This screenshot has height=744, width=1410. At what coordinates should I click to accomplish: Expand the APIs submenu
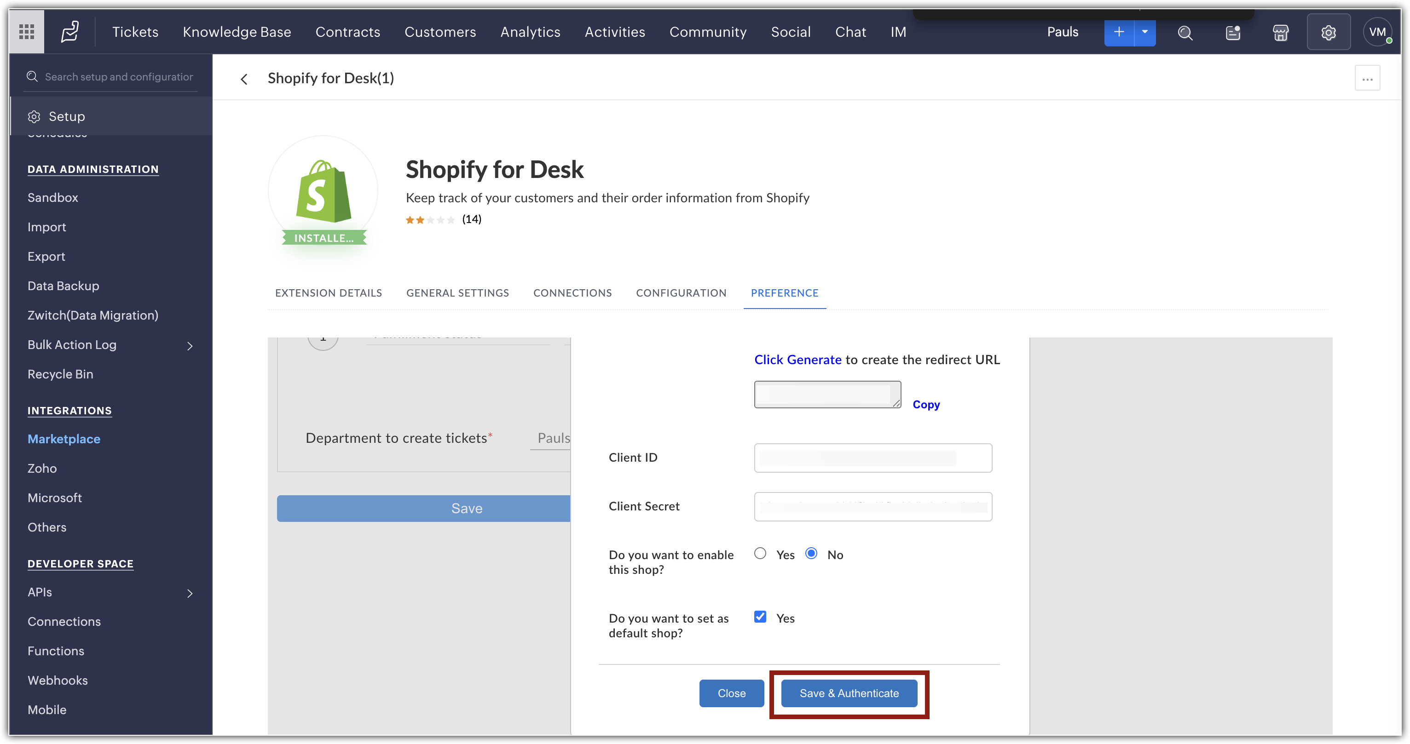pos(190,593)
